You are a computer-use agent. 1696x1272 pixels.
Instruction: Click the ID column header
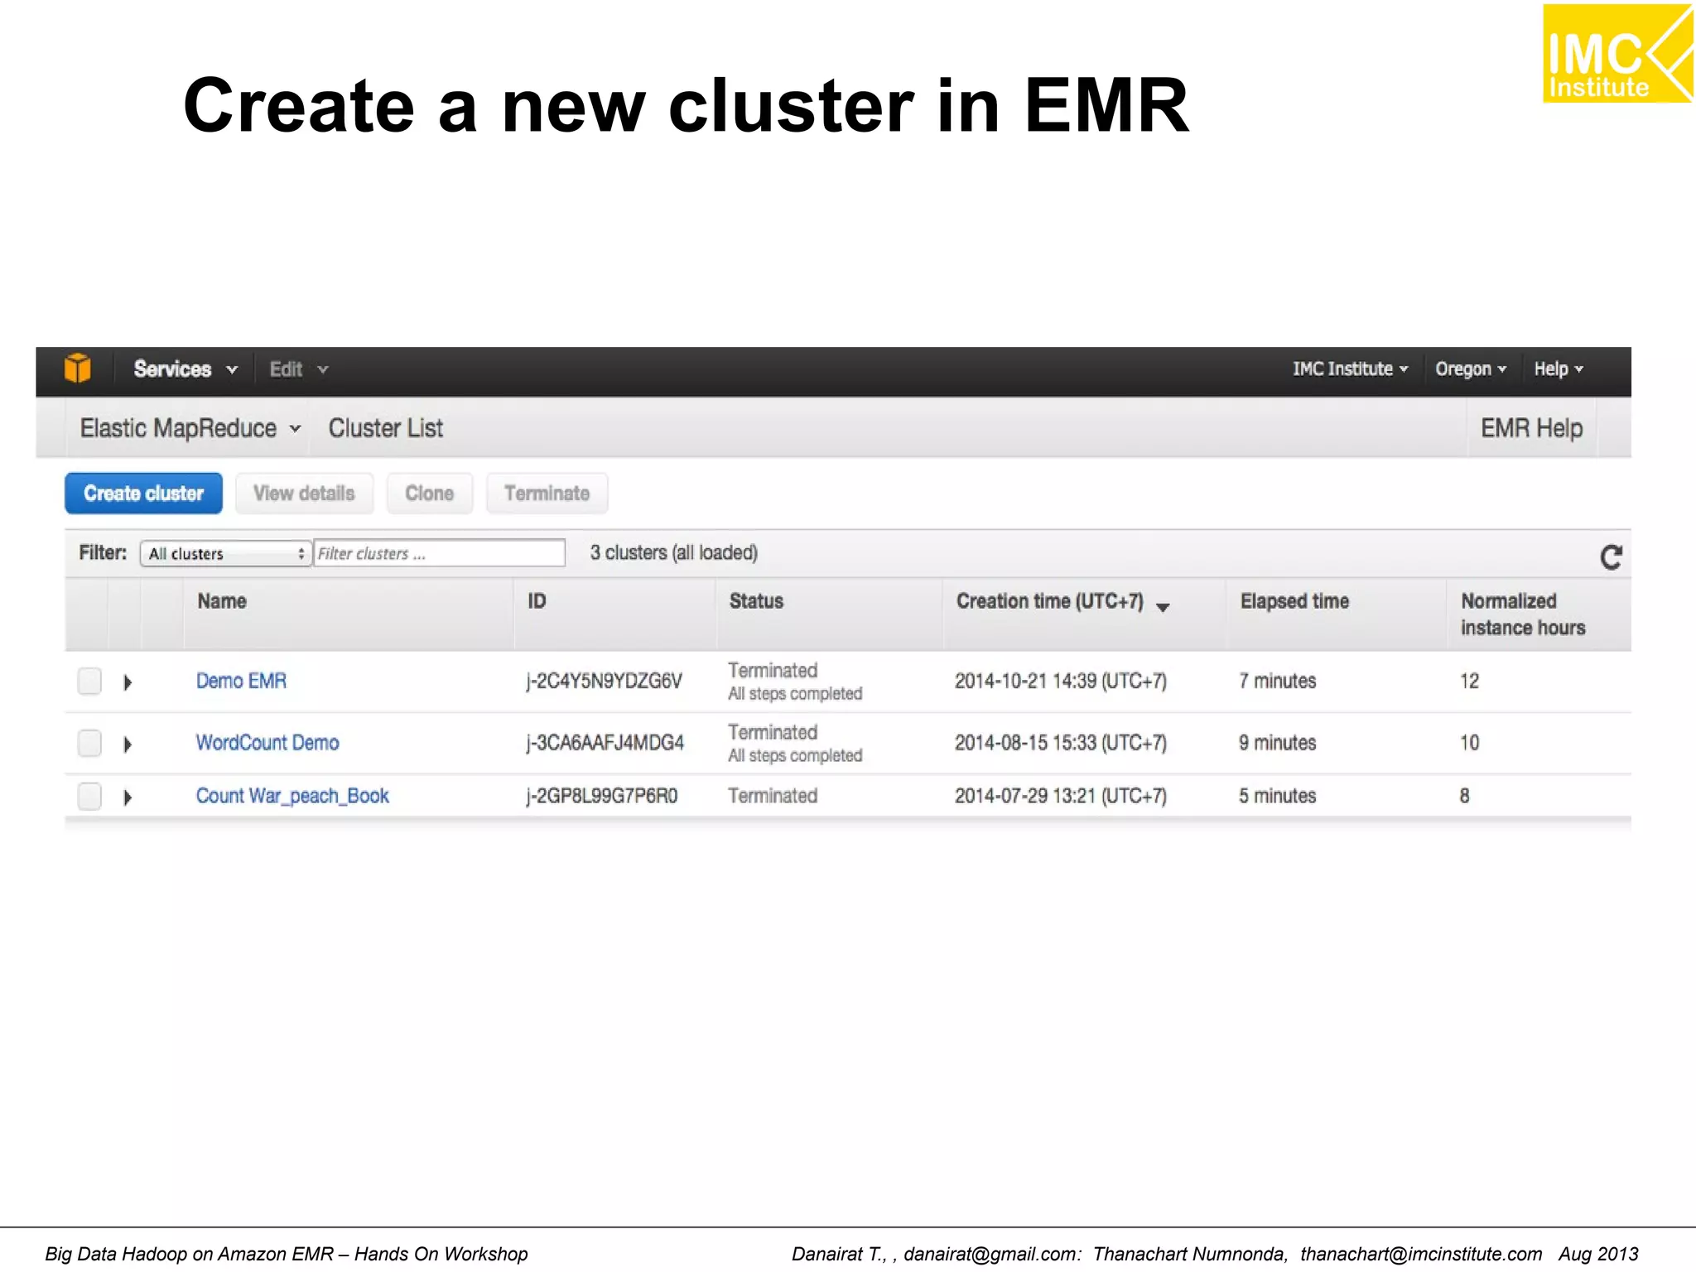point(537,601)
